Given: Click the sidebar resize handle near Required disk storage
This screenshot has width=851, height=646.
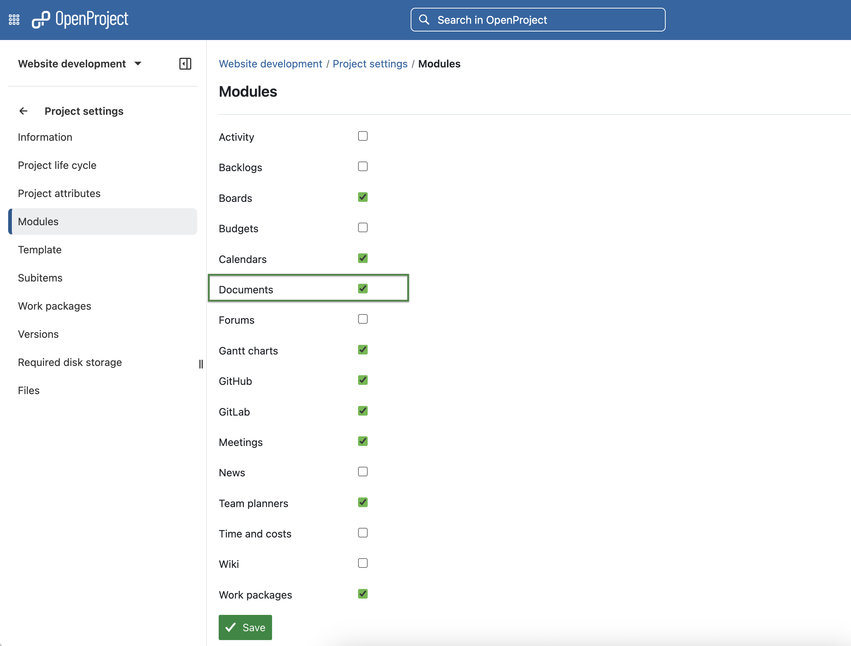Looking at the screenshot, I should pos(201,364).
